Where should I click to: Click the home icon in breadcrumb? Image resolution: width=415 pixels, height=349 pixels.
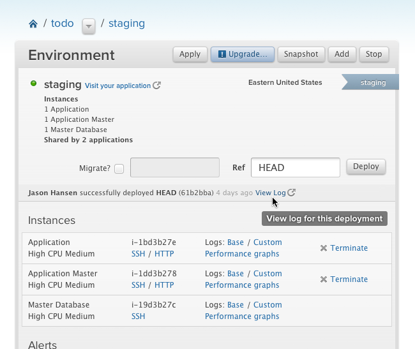pyautogui.click(x=33, y=24)
